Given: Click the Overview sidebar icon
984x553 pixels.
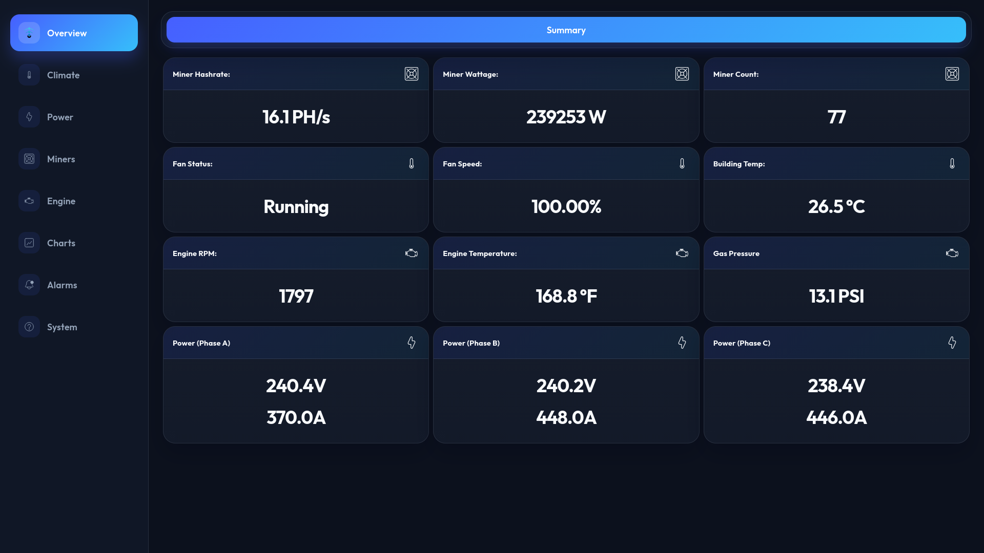Looking at the screenshot, I should pos(29,33).
